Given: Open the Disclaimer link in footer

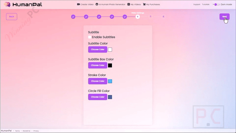Looking at the screenshot, I should click(27, 131).
